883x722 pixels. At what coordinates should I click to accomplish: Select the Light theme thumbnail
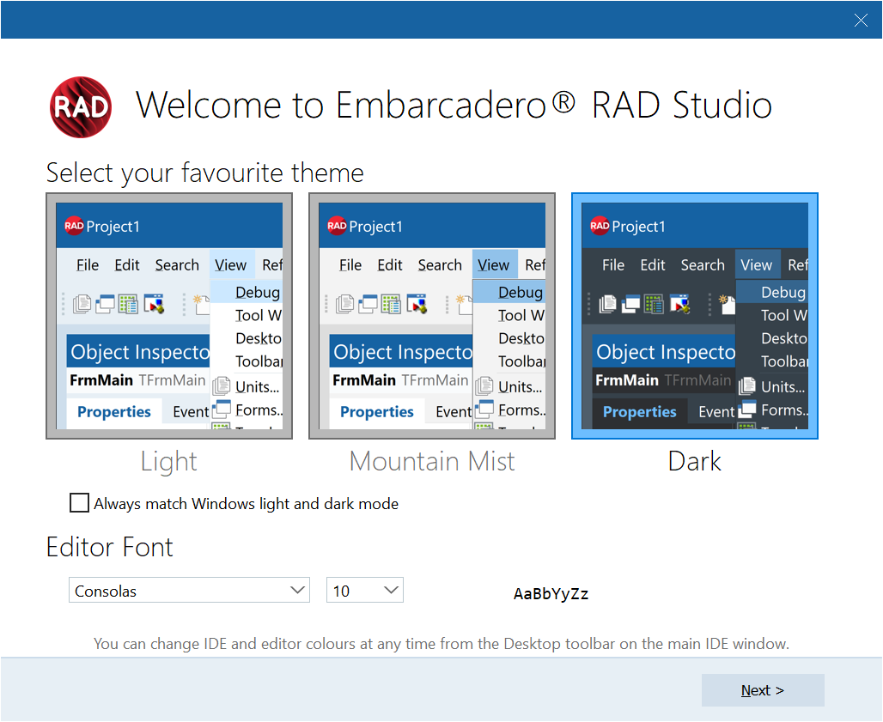pyautogui.click(x=169, y=316)
